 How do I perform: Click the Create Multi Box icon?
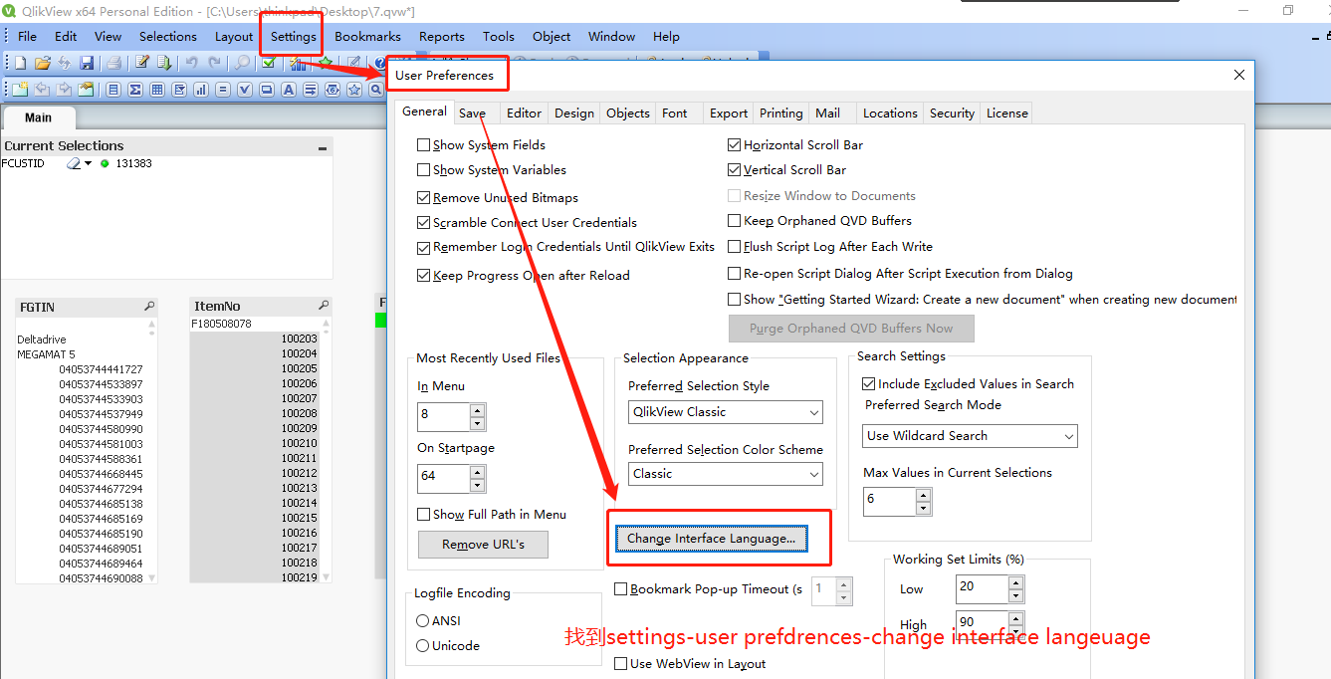(x=179, y=90)
